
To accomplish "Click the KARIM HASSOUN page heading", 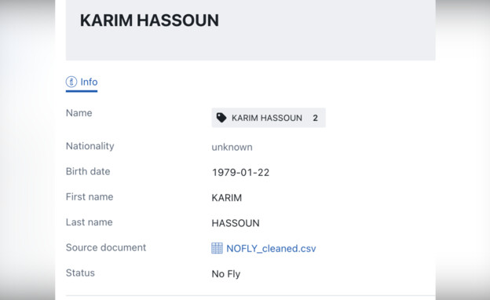I will coord(149,20).
